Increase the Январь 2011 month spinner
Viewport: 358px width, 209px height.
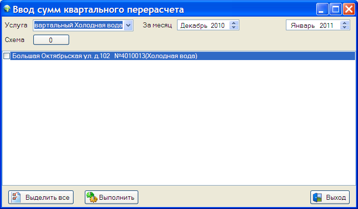(345, 23)
